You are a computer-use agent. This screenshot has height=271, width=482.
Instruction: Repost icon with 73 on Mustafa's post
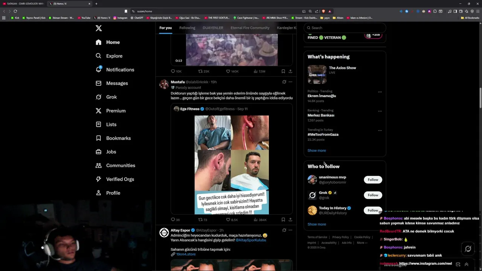tap(200, 219)
